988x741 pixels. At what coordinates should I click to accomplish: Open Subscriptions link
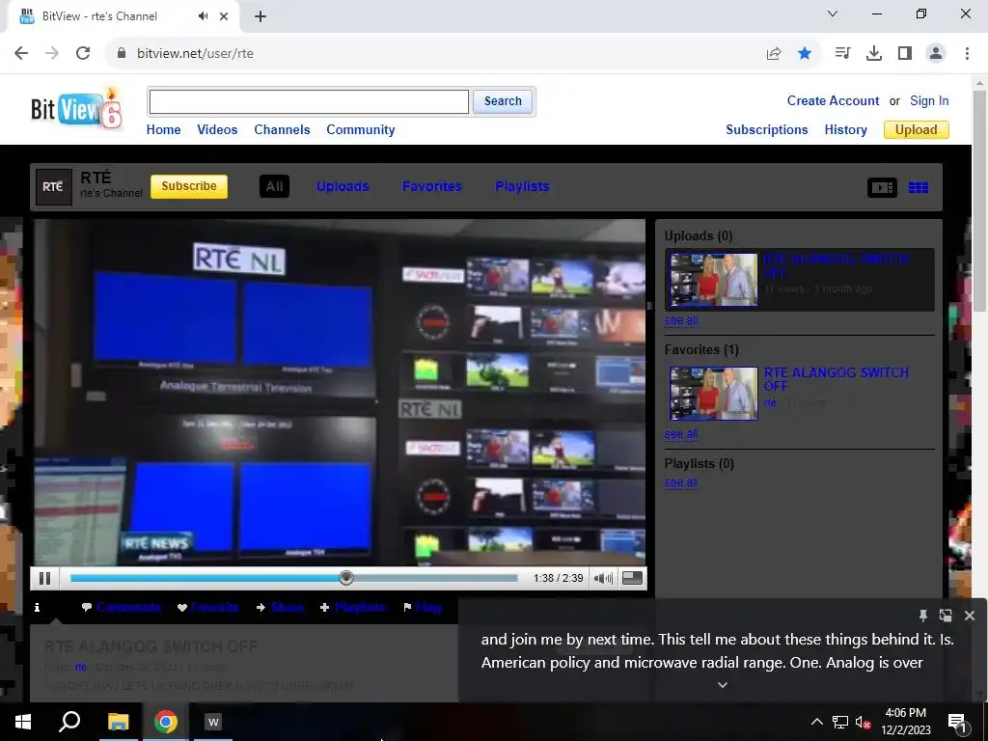click(x=767, y=130)
